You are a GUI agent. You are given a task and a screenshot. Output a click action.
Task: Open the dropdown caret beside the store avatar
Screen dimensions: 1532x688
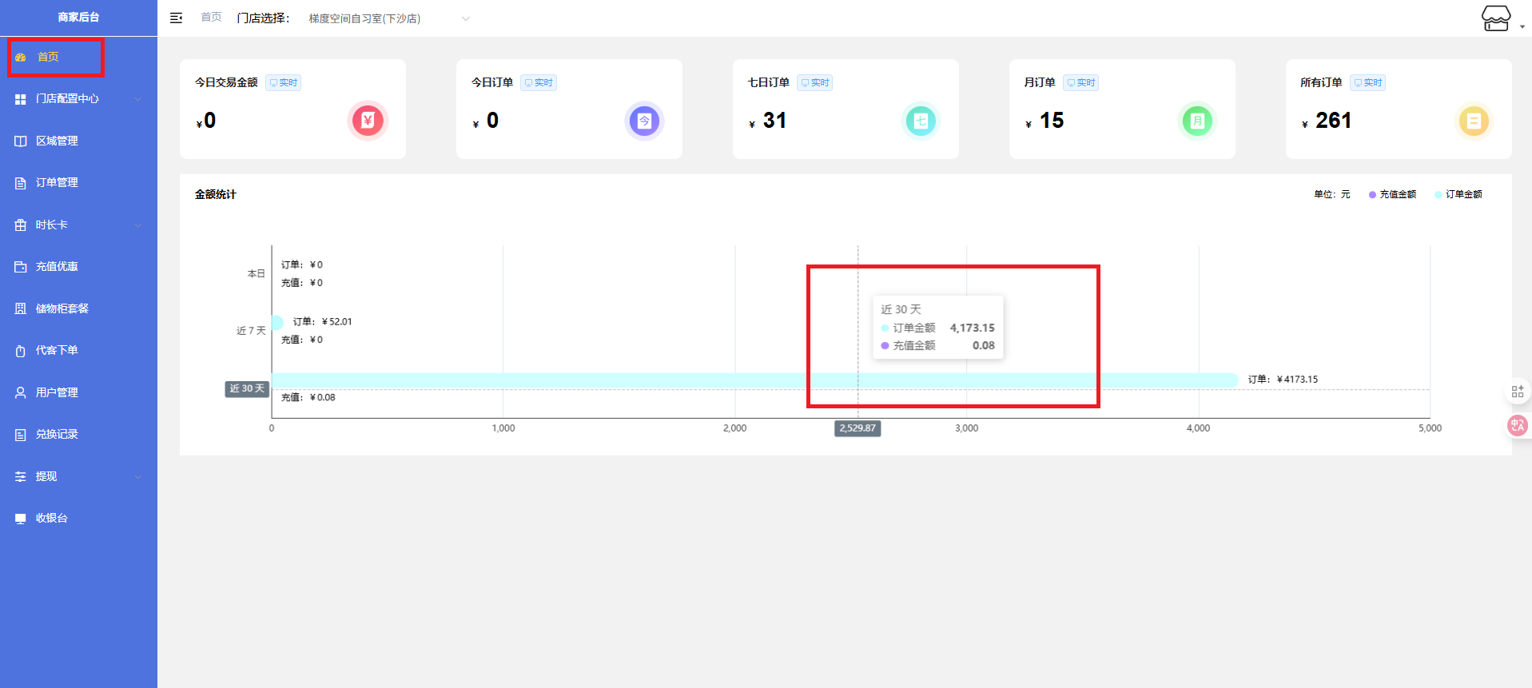pos(1522,26)
